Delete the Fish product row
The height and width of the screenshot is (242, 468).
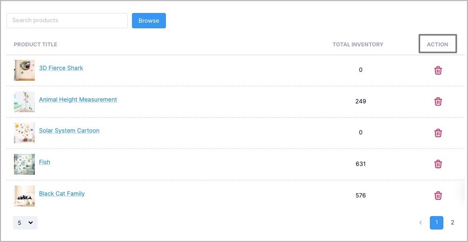point(438,164)
